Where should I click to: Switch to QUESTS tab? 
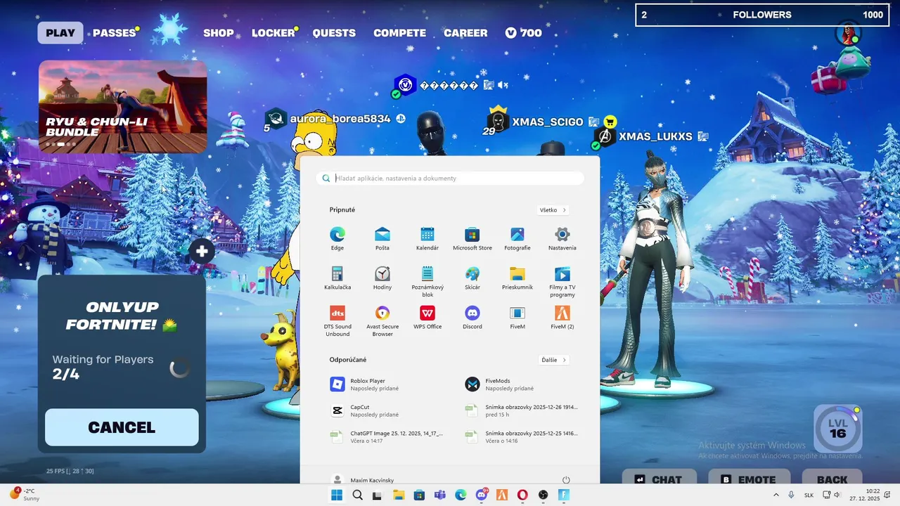pyautogui.click(x=334, y=33)
